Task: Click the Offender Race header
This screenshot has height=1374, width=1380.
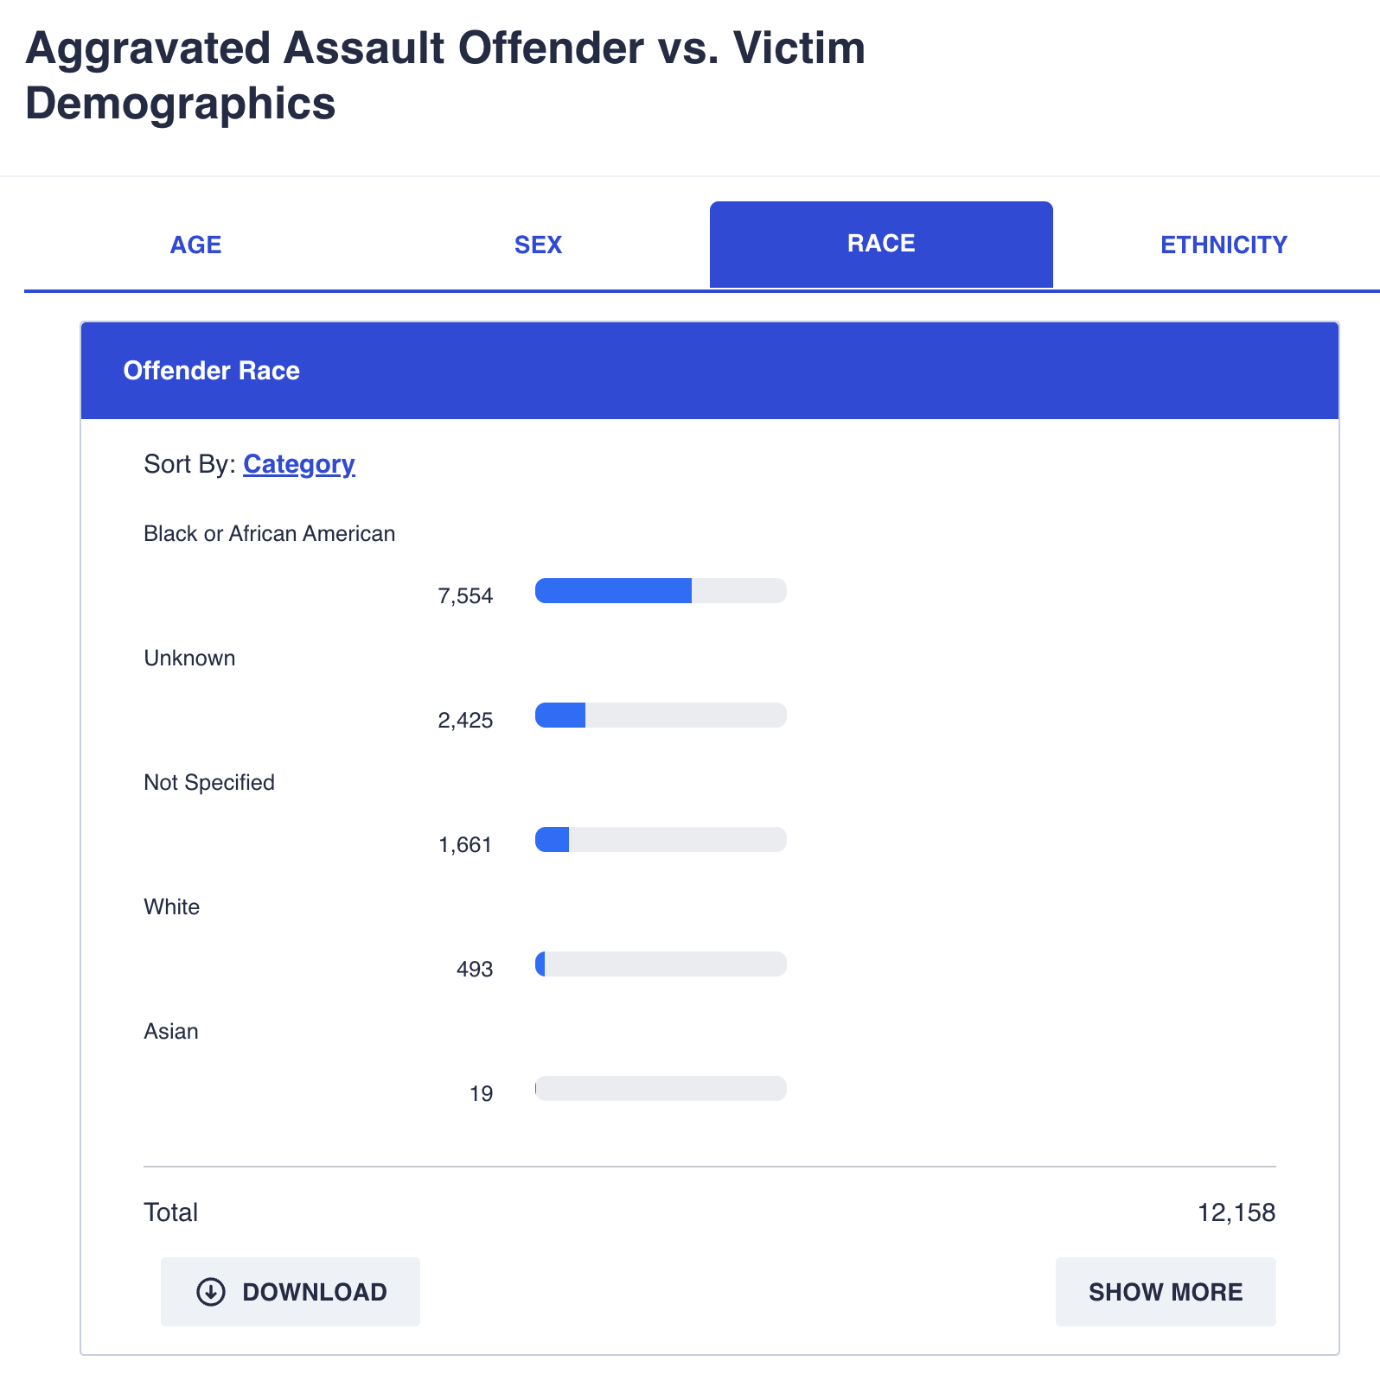Action: coord(212,371)
